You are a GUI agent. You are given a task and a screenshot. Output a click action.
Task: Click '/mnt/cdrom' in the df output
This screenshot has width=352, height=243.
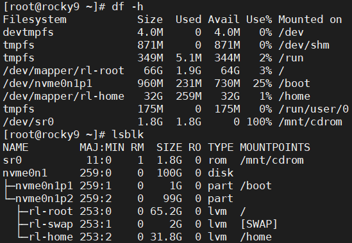click(310, 122)
